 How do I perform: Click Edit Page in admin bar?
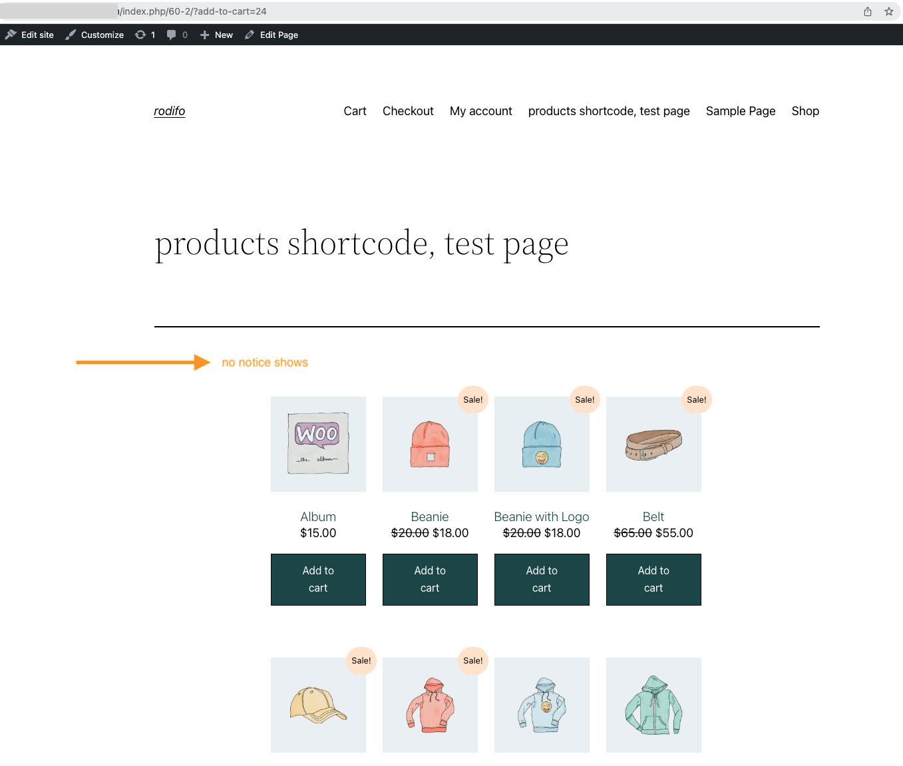pyautogui.click(x=271, y=35)
